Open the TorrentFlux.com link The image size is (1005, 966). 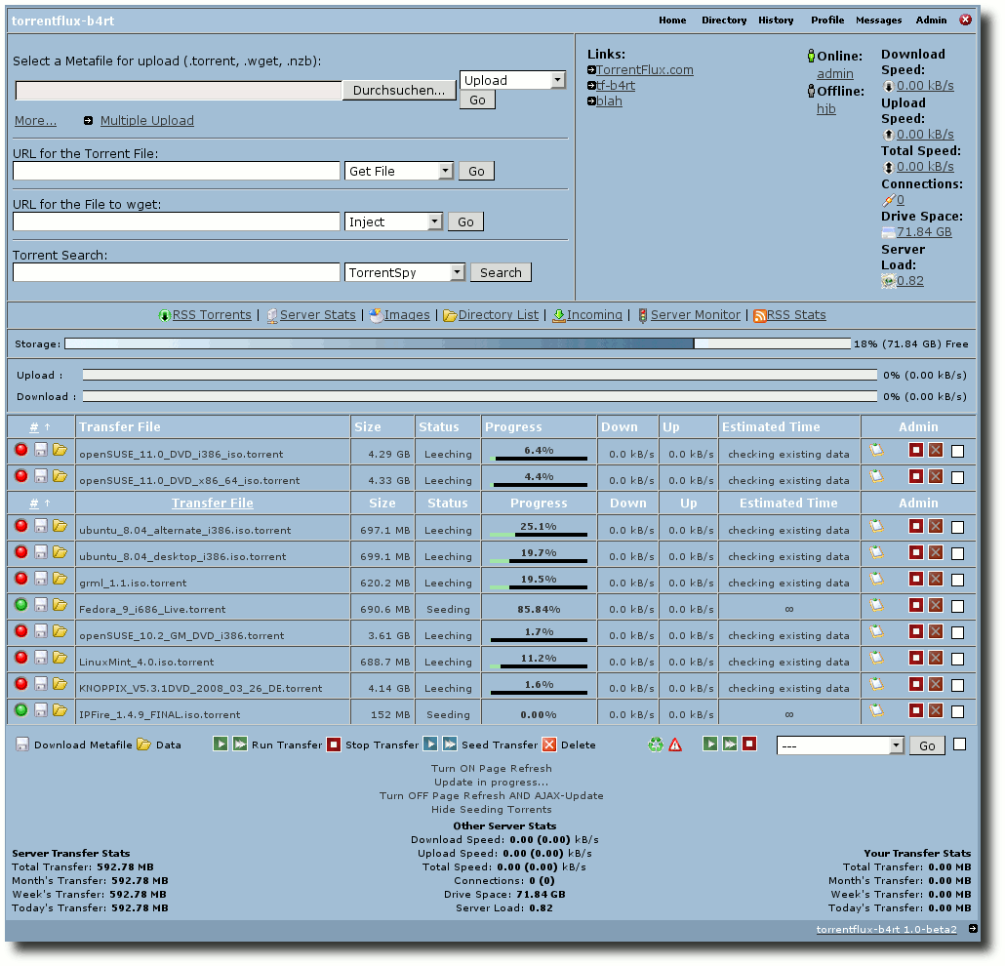[x=645, y=70]
